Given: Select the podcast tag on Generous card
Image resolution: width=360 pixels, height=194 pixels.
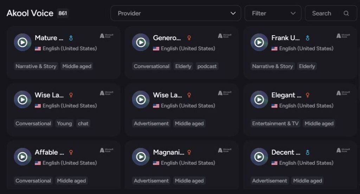Looking at the screenshot, I should point(207,66).
